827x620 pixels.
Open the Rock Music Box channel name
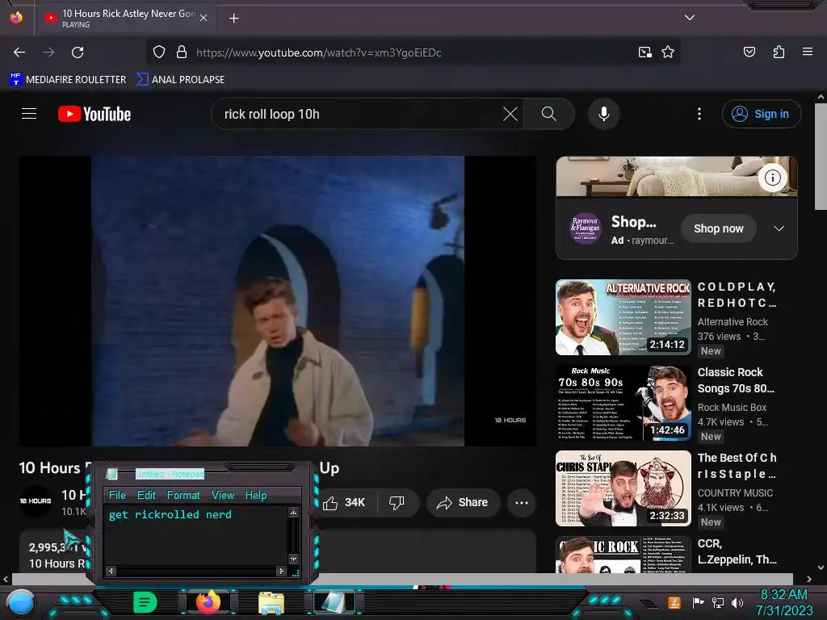click(732, 408)
